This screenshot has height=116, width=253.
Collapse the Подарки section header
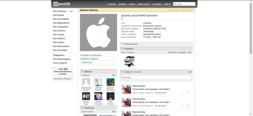(156, 48)
